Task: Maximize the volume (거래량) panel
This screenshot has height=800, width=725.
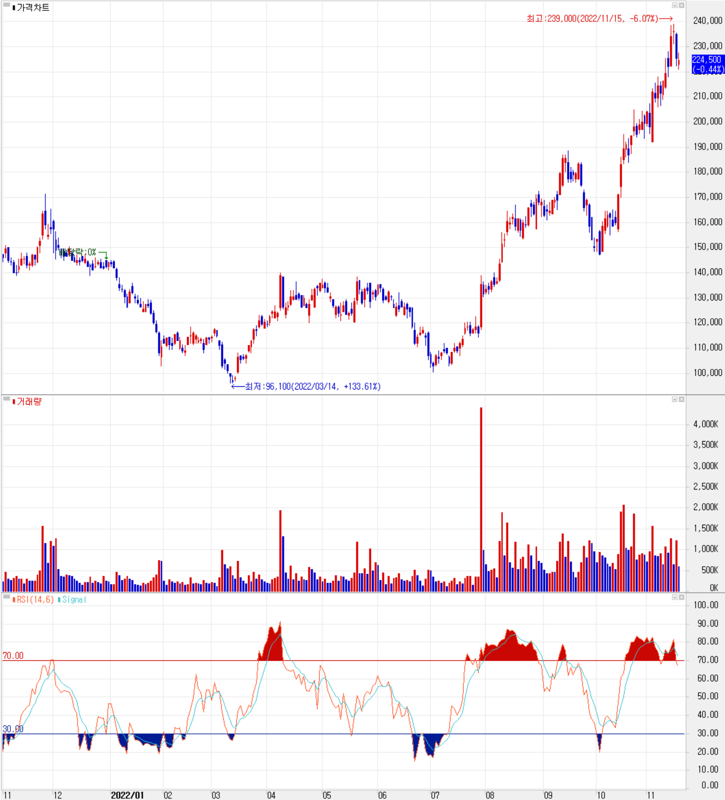Action: 674,400
